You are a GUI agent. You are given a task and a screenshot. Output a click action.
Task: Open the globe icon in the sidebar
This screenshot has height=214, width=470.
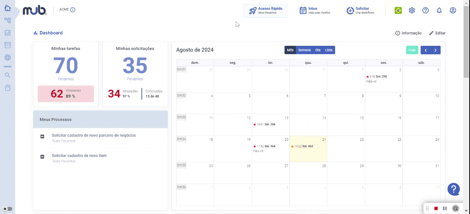[x=7, y=58]
